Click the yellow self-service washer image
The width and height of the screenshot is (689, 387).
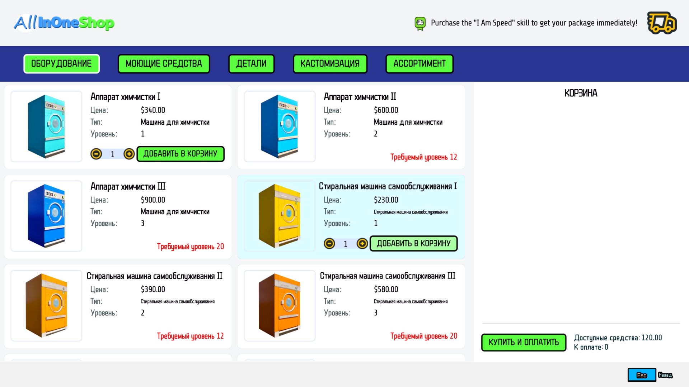tap(280, 216)
